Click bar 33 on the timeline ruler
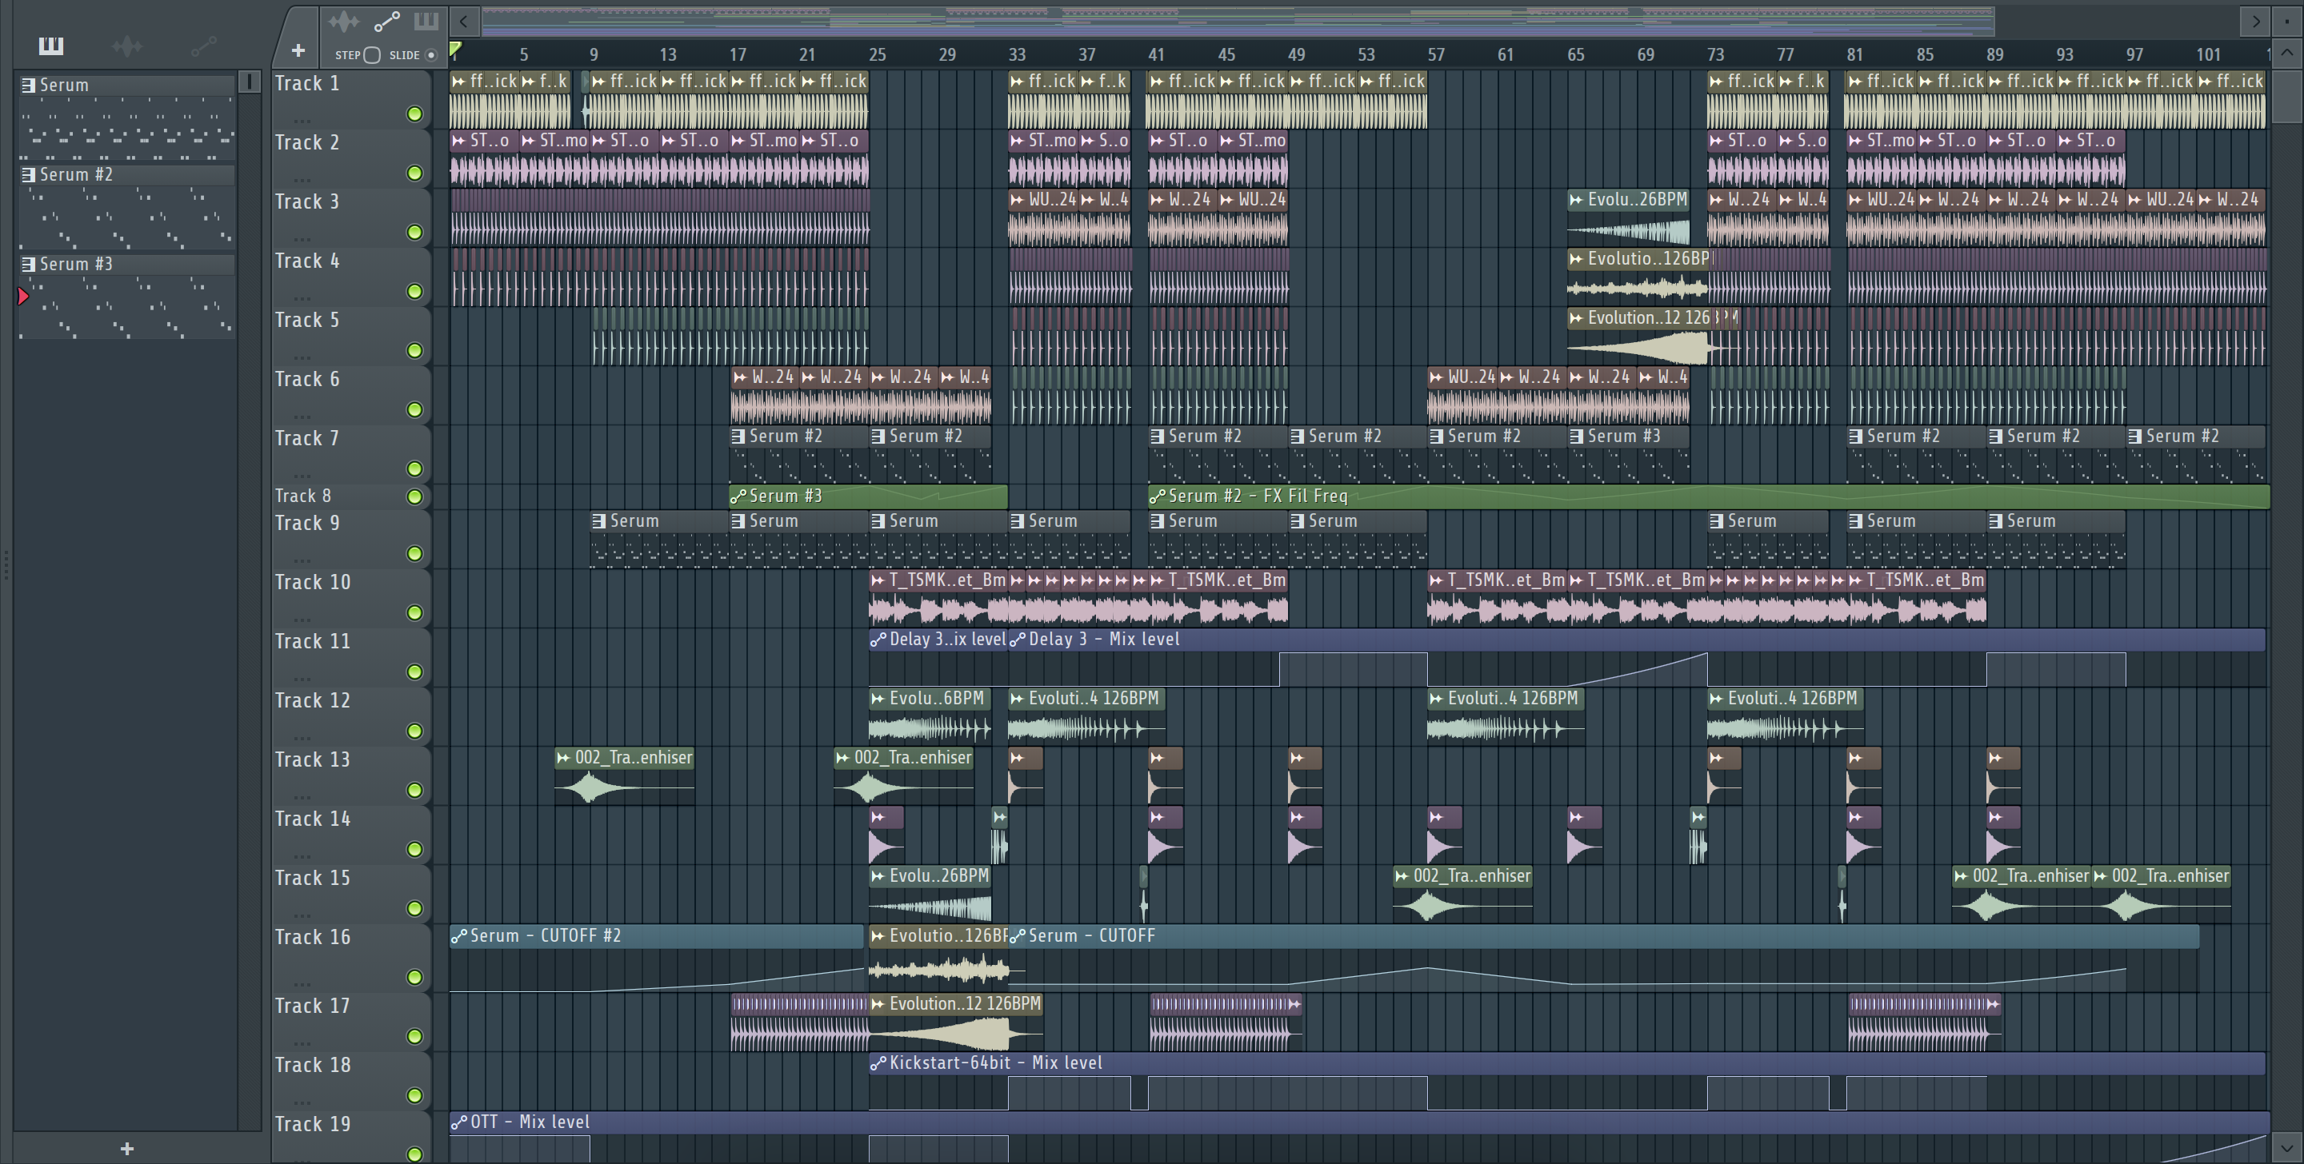2304x1164 pixels. 1017,54
